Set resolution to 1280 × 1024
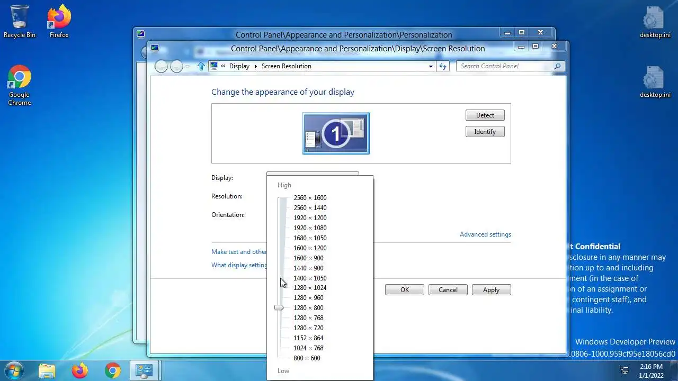The image size is (678, 381). pyautogui.click(x=310, y=288)
